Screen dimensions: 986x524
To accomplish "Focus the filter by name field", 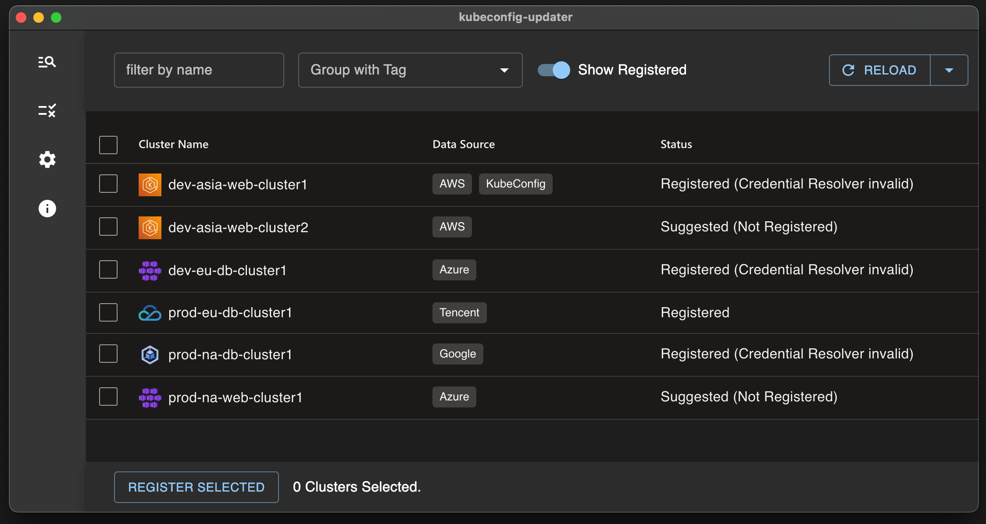I will click(199, 70).
